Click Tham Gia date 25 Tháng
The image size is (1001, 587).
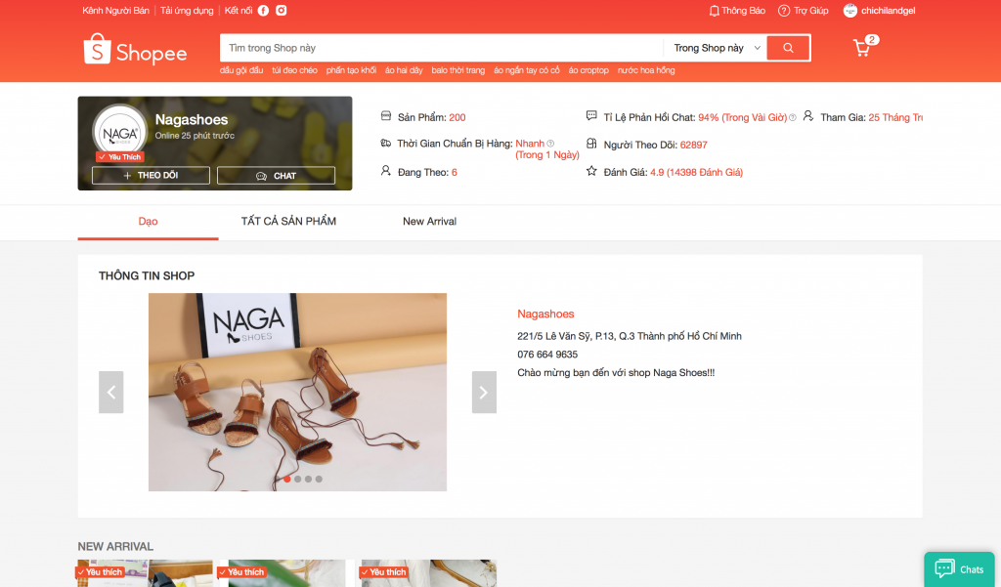[x=895, y=117]
